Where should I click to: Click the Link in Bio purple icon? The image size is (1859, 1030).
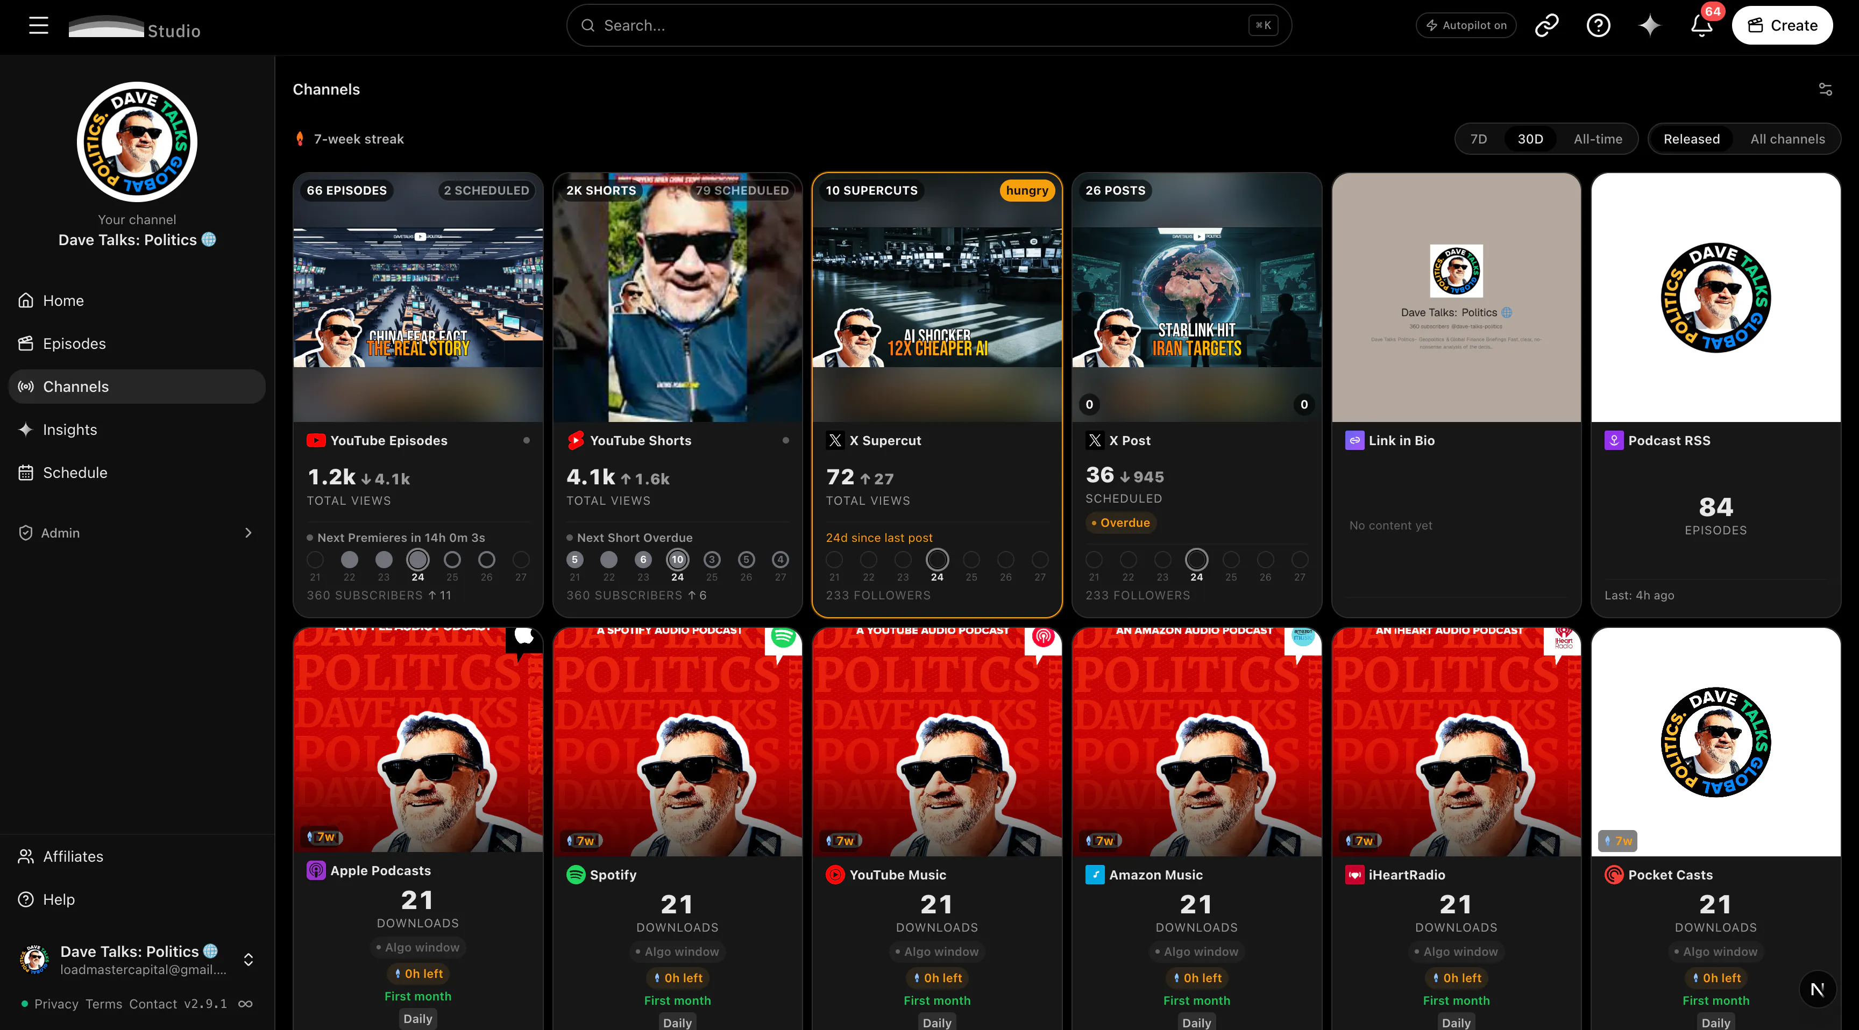click(x=1354, y=440)
